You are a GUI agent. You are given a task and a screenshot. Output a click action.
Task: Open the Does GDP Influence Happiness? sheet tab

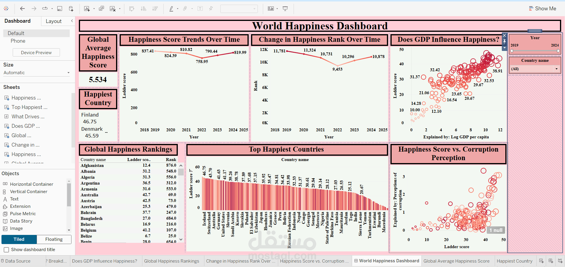pyautogui.click(x=105, y=261)
